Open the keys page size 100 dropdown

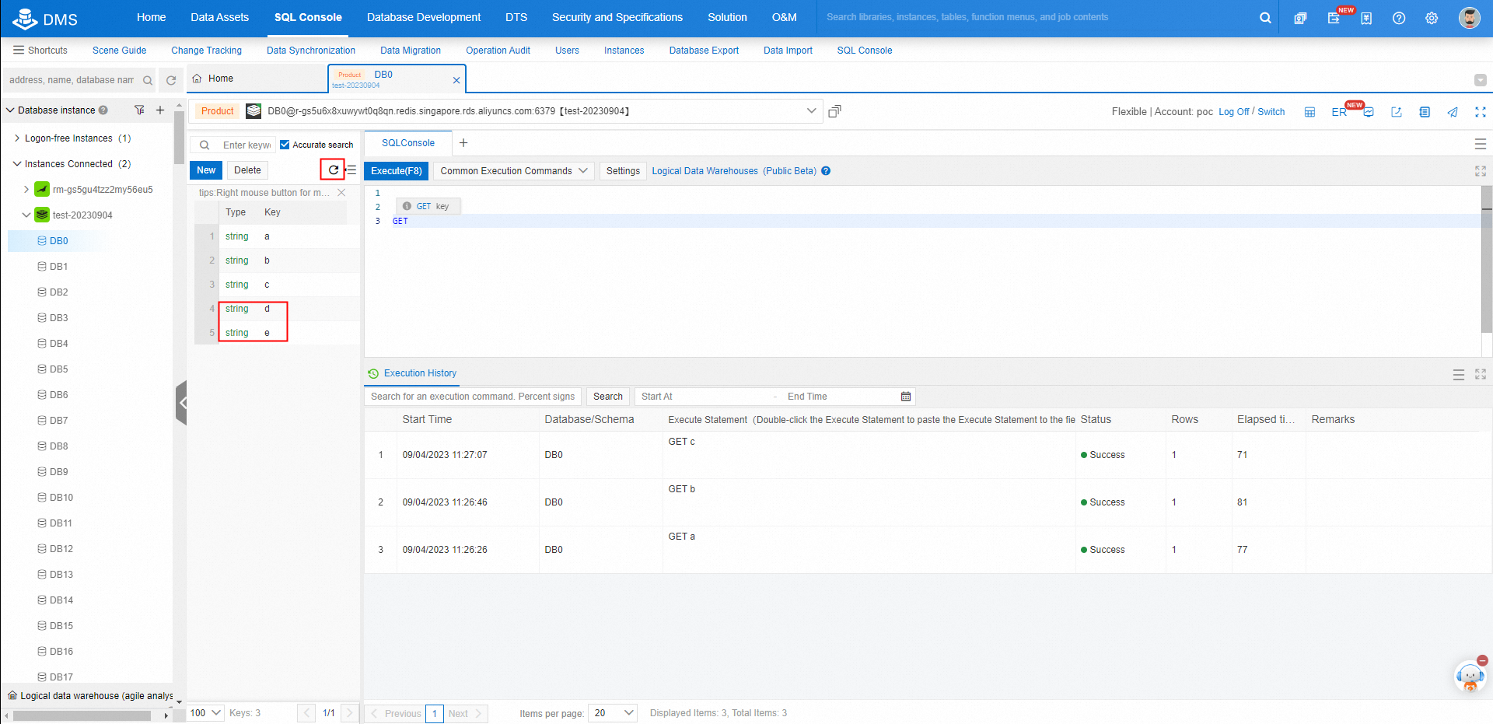[x=206, y=713]
